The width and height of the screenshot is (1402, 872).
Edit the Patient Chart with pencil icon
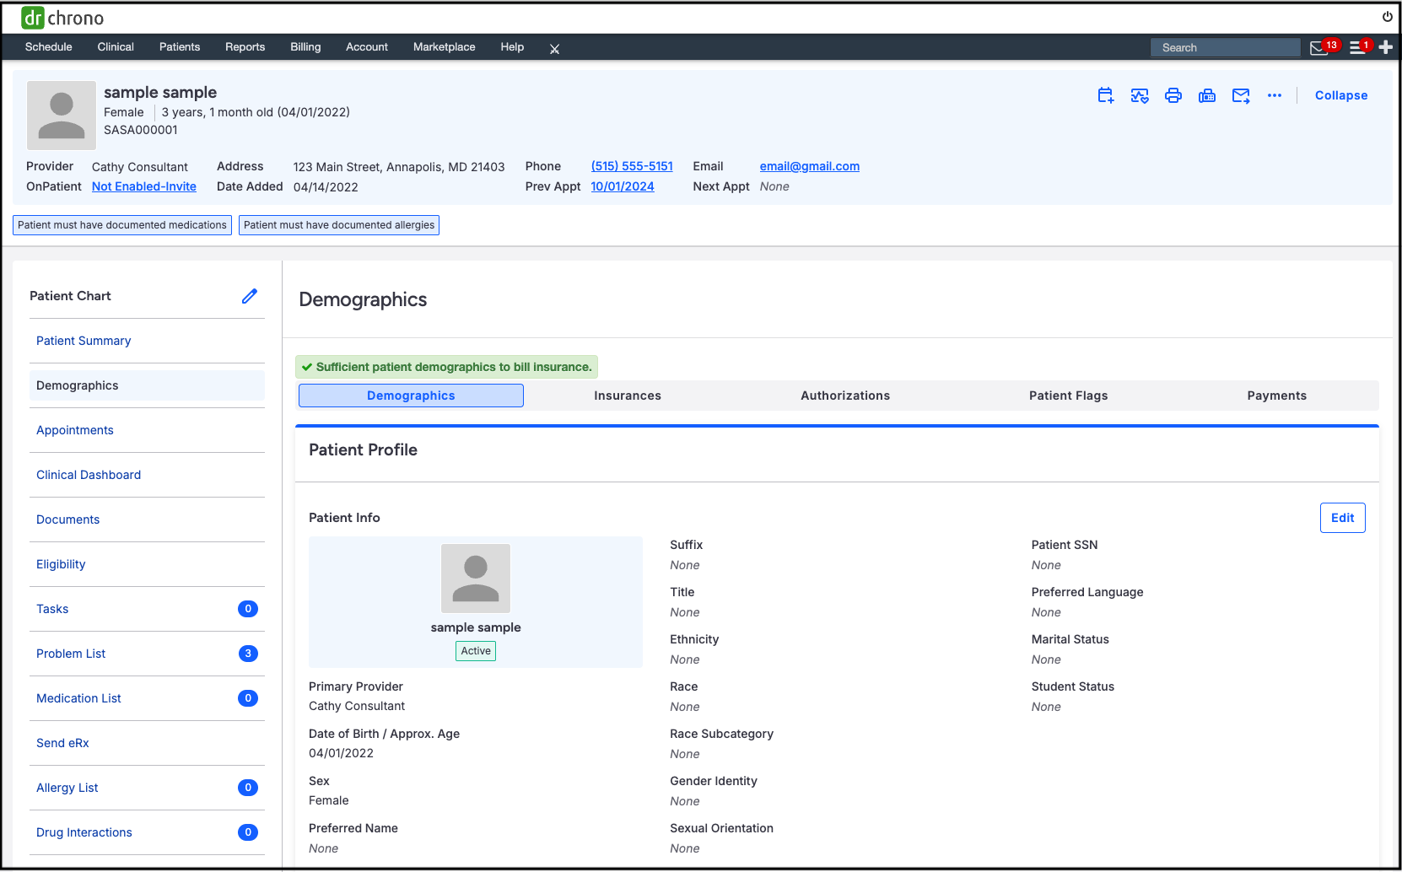(250, 296)
